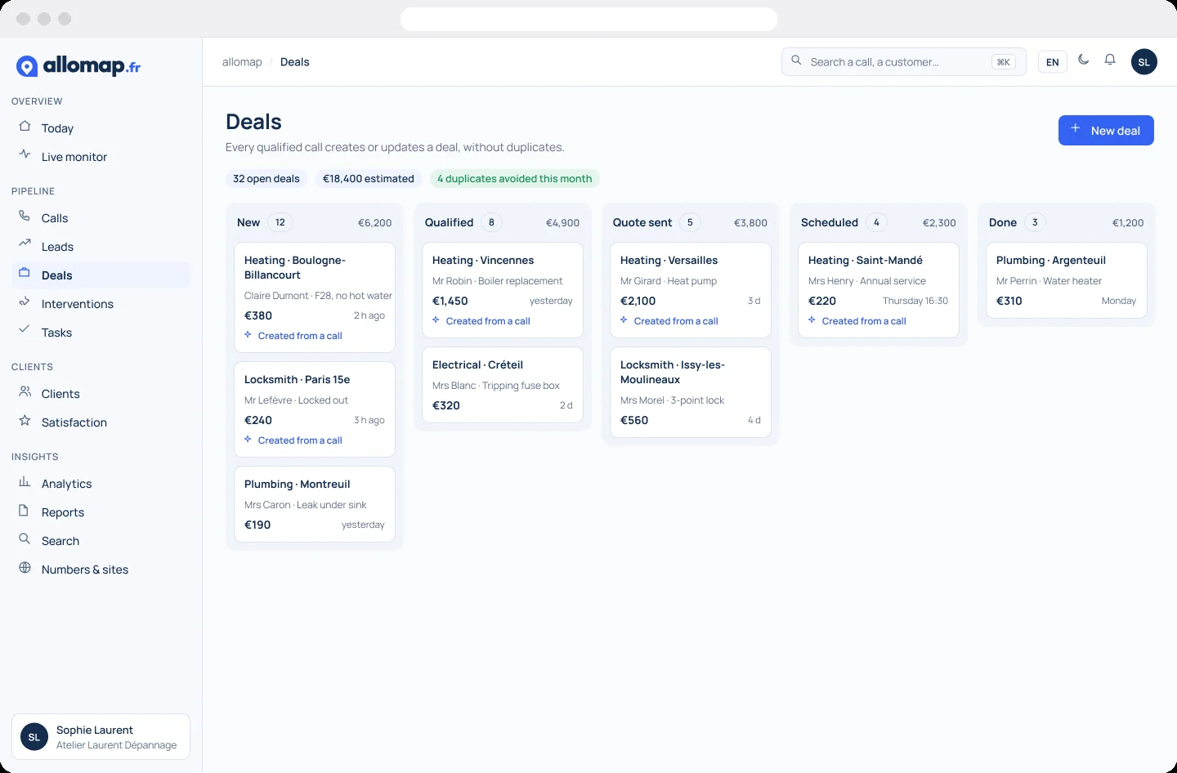This screenshot has width=1177, height=773.
Task: Open Clients in the sidebar
Action: coord(101,394)
